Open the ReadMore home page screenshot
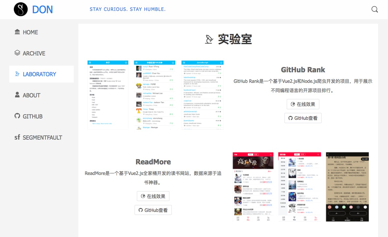 pos(253,187)
